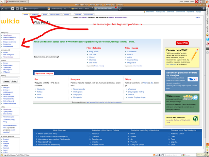Close the active Wikia Polska tab
Image resolution: width=209 pixels, height=157 pixels.
116,8
